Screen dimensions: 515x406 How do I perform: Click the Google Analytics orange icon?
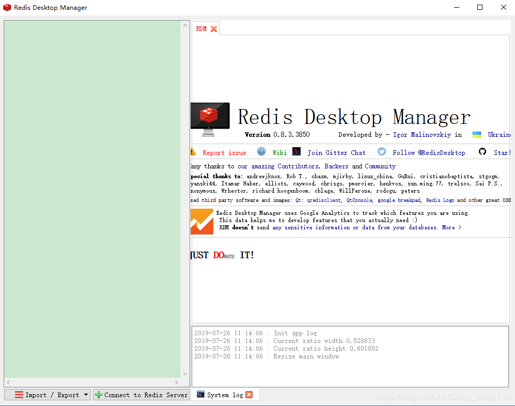click(x=202, y=222)
